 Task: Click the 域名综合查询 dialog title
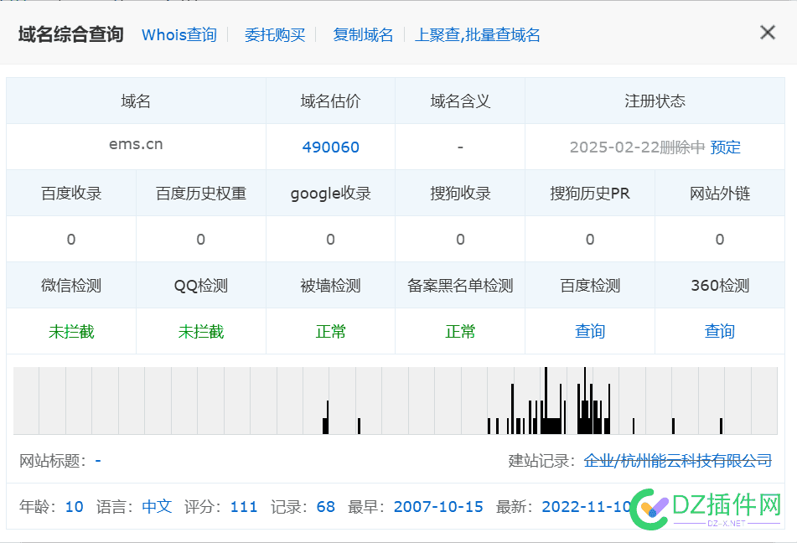[71, 34]
